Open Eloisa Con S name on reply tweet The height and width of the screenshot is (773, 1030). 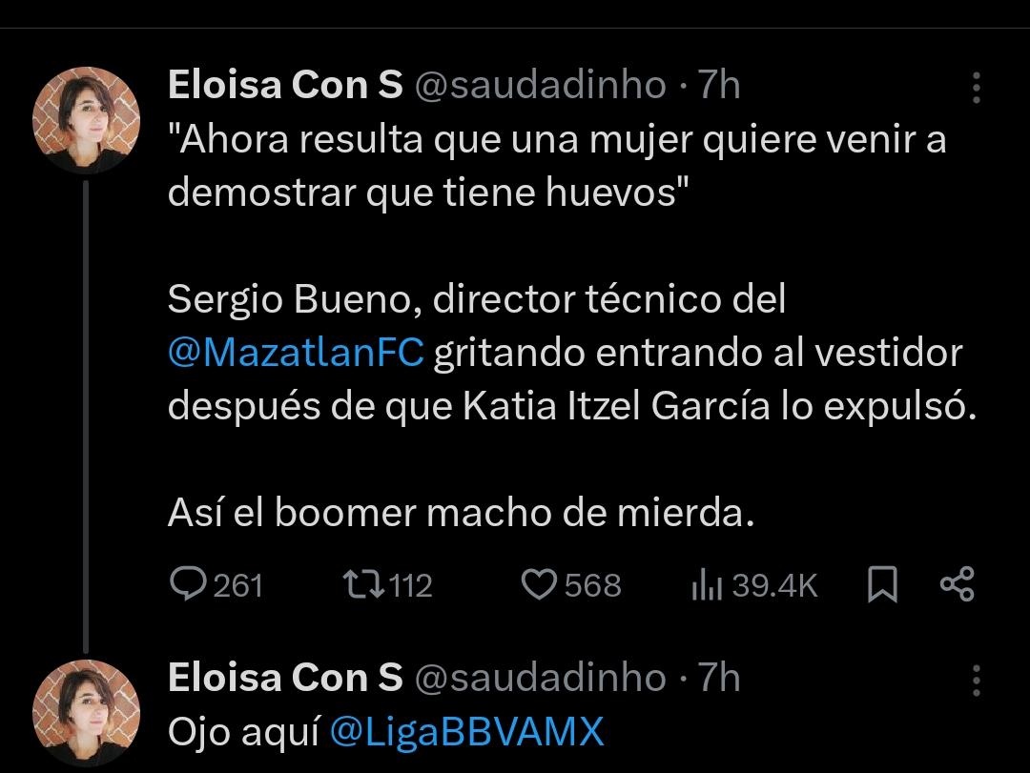(x=285, y=678)
